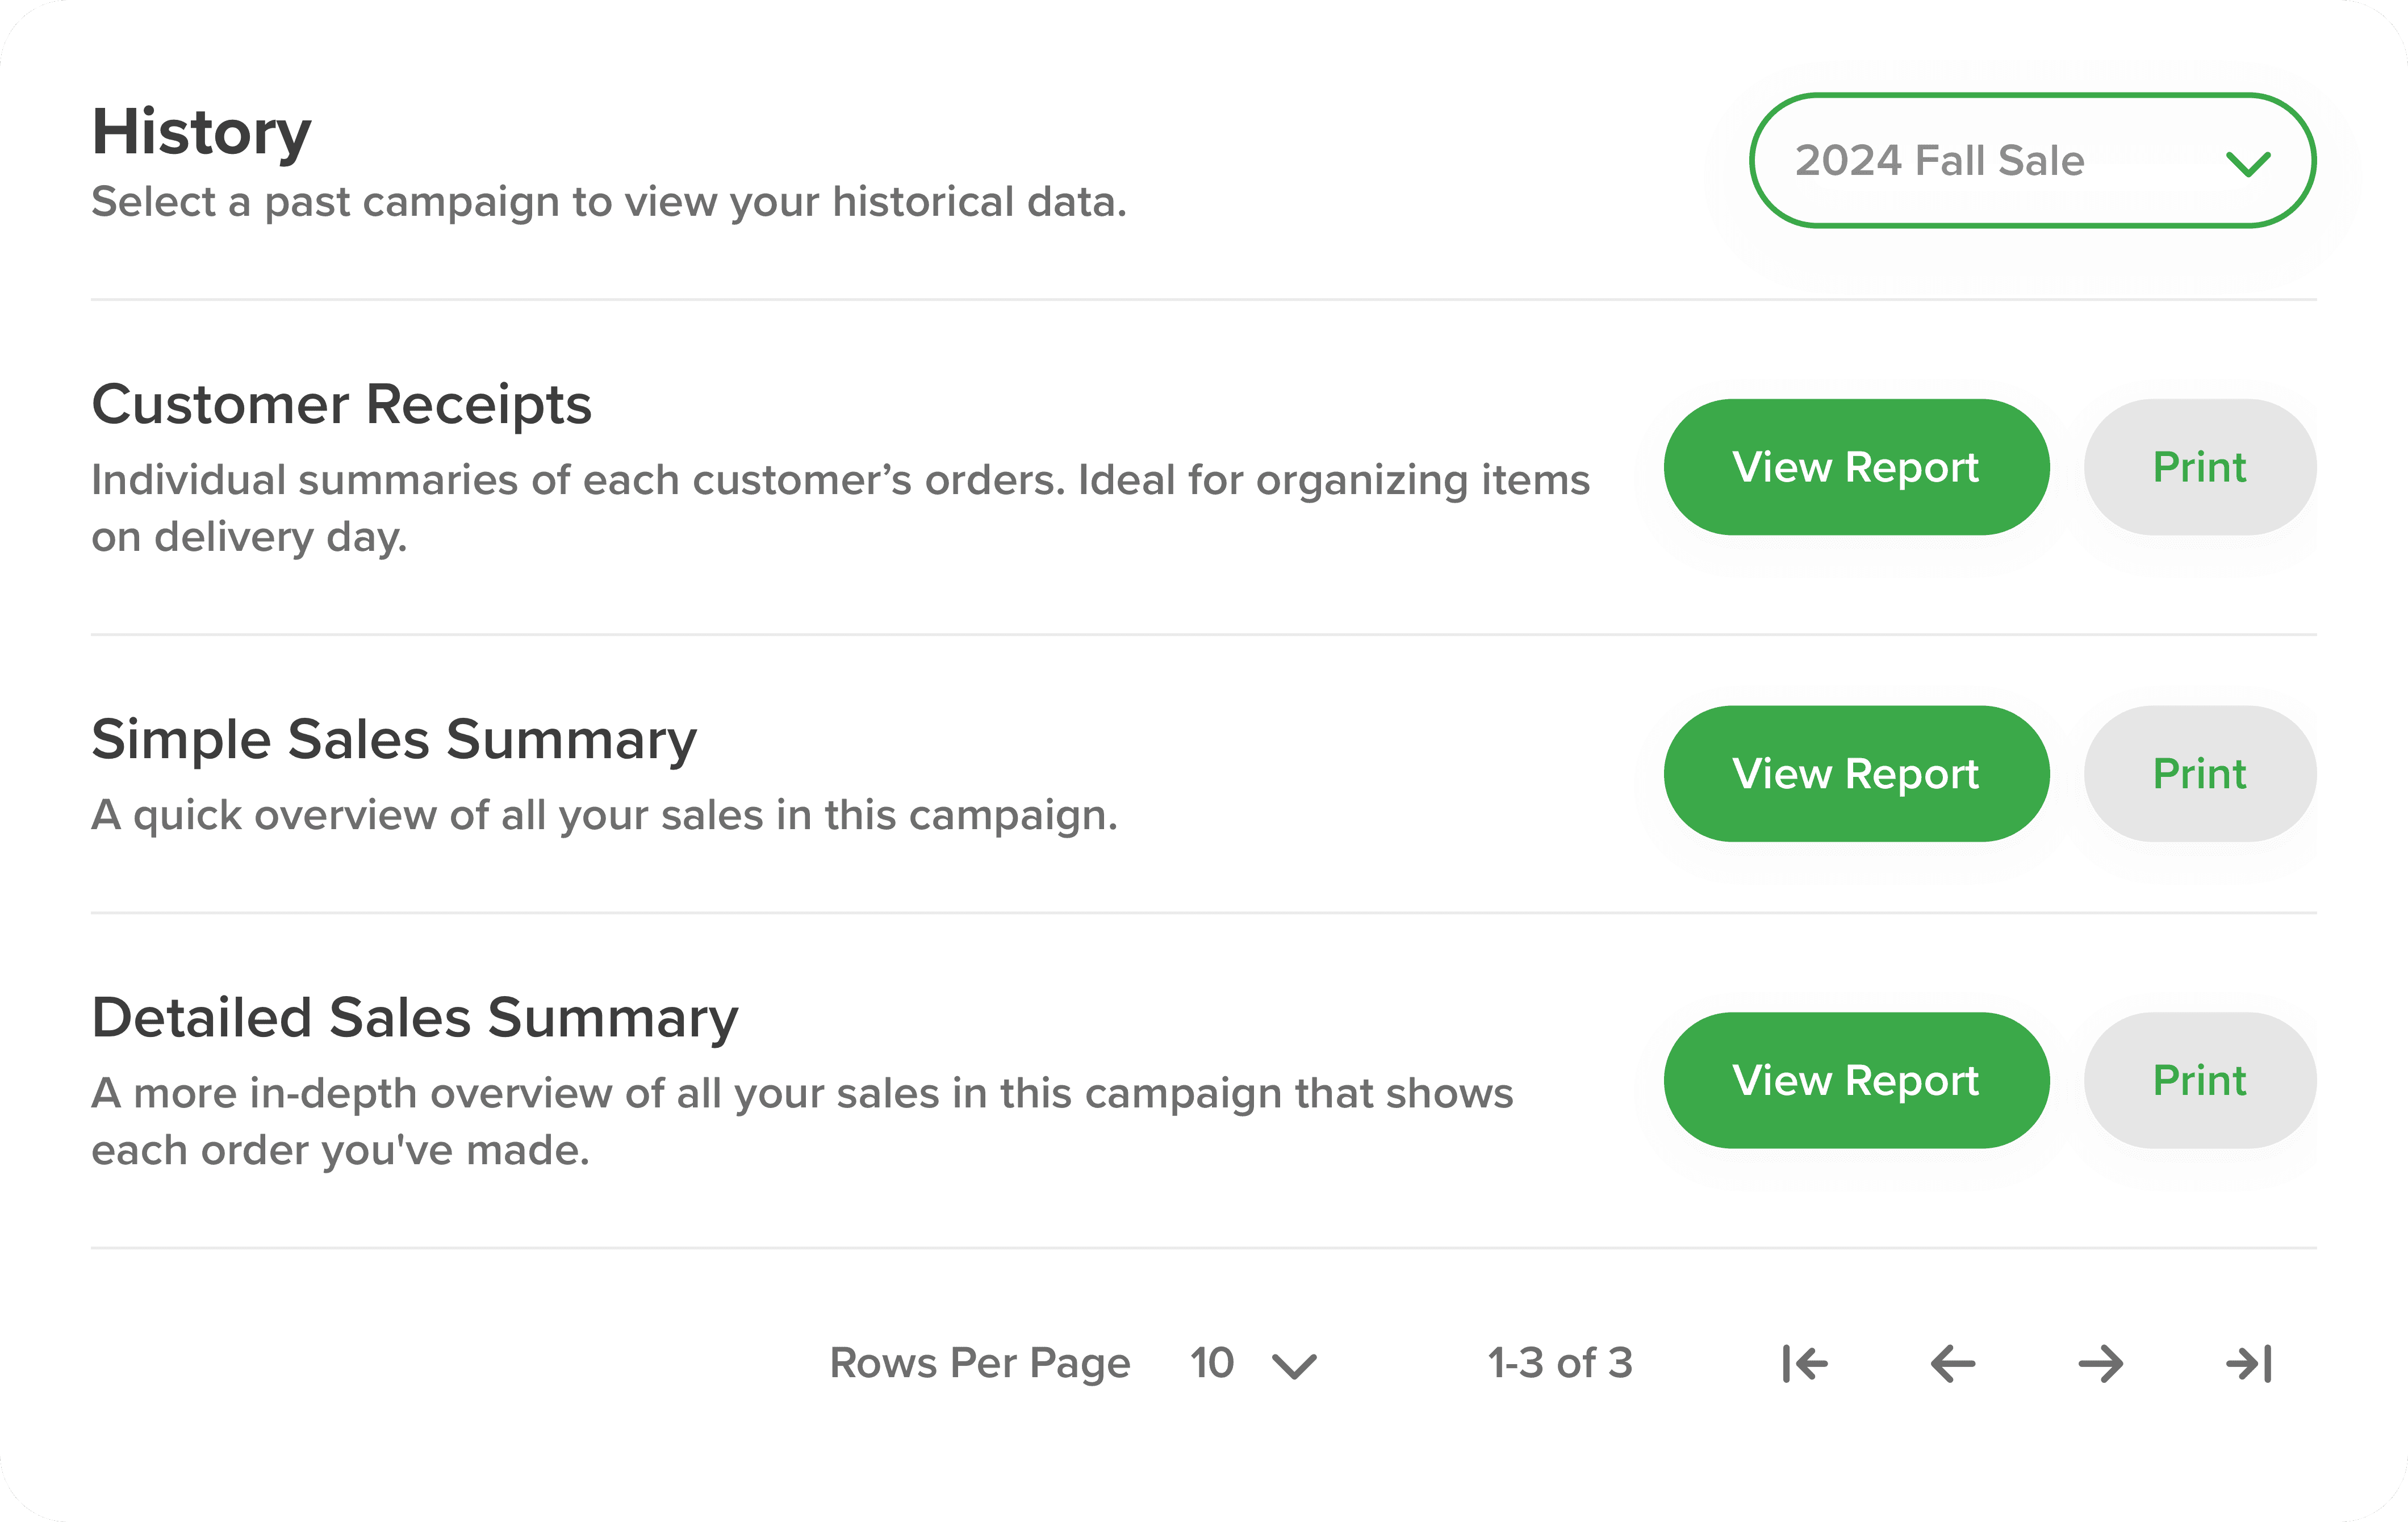Click the Simple Sales Summary title

tap(394, 741)
